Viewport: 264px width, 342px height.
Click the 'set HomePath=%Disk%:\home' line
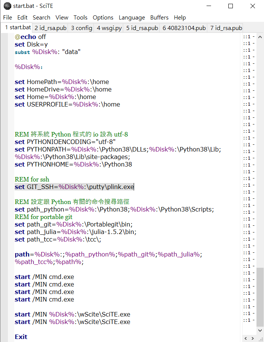click(x=62, y=82)
